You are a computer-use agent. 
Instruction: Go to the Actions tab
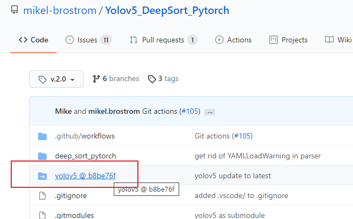pyautogui.click(x=233, y=40)
